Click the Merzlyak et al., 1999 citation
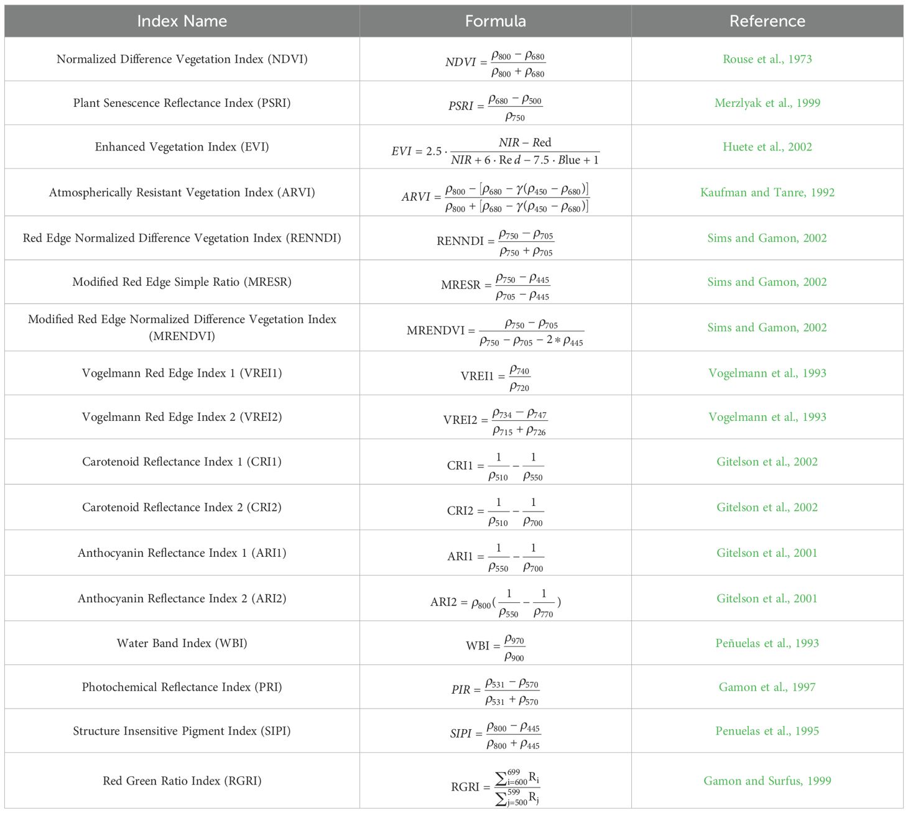Viewport: 908px width, 813px height. pyautogui.click(x=767, y=103)
